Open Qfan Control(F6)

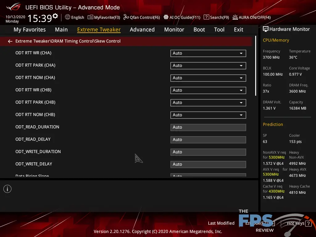[x=142, y=17]
